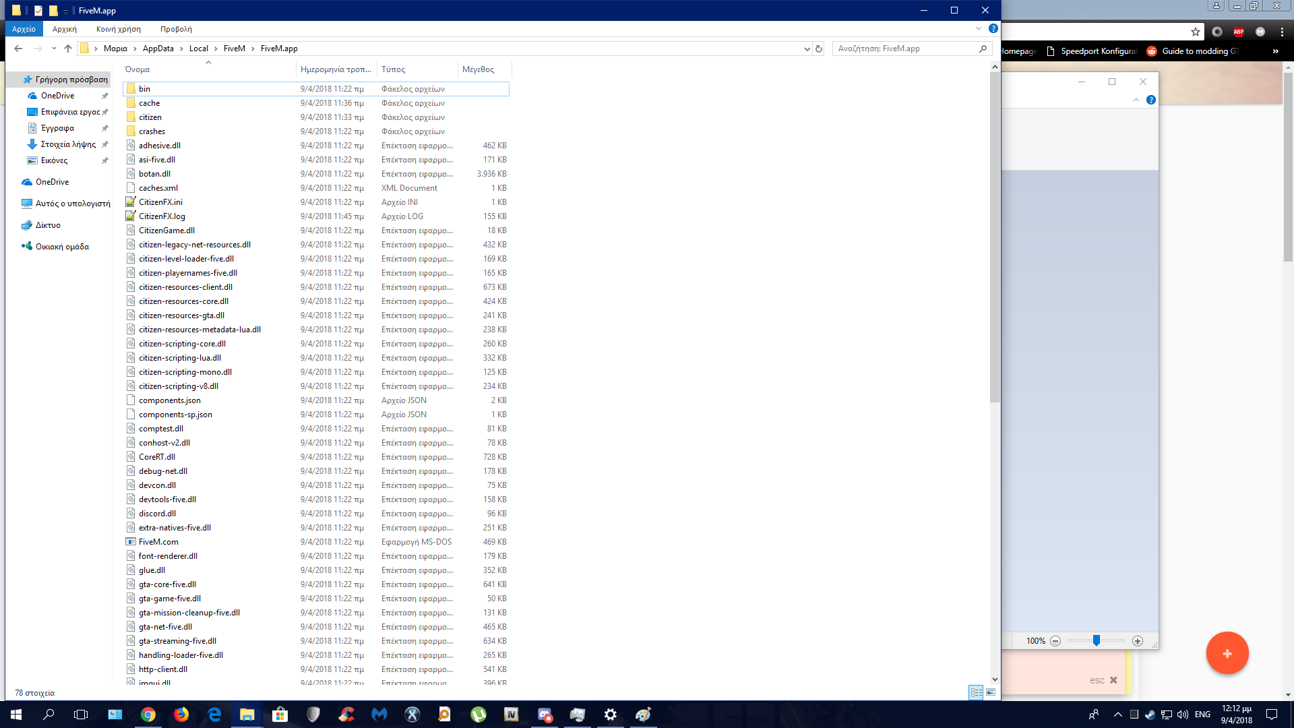Select the crashes folder
Image resolution: width=1294 pixels, height=728 pixels.
tap(316, 131)
